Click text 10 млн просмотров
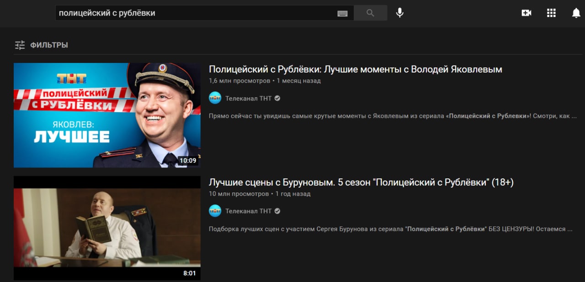 (x=239, y=194)
